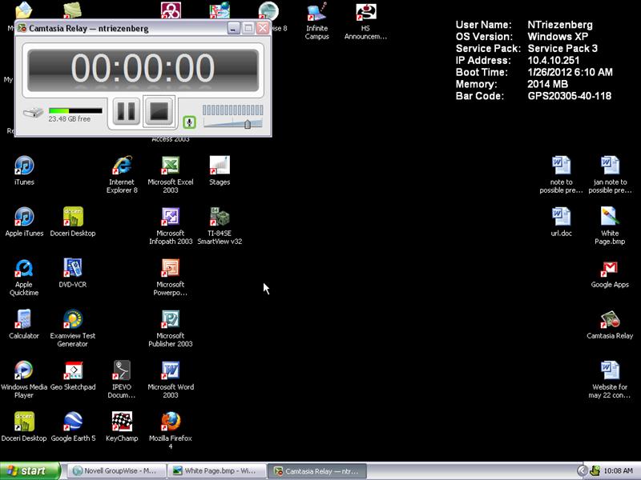
Task: Select the IPEVO Docum... shortcut
Action: coord(122,380)
